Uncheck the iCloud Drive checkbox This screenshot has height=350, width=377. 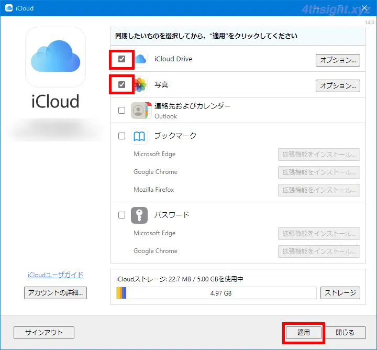coord(121,59)
